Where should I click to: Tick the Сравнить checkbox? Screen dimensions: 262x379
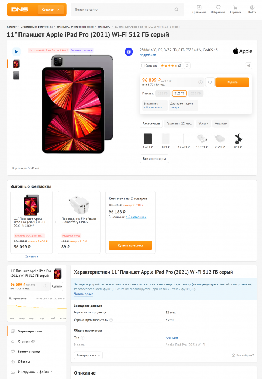[x=143, y=66]
